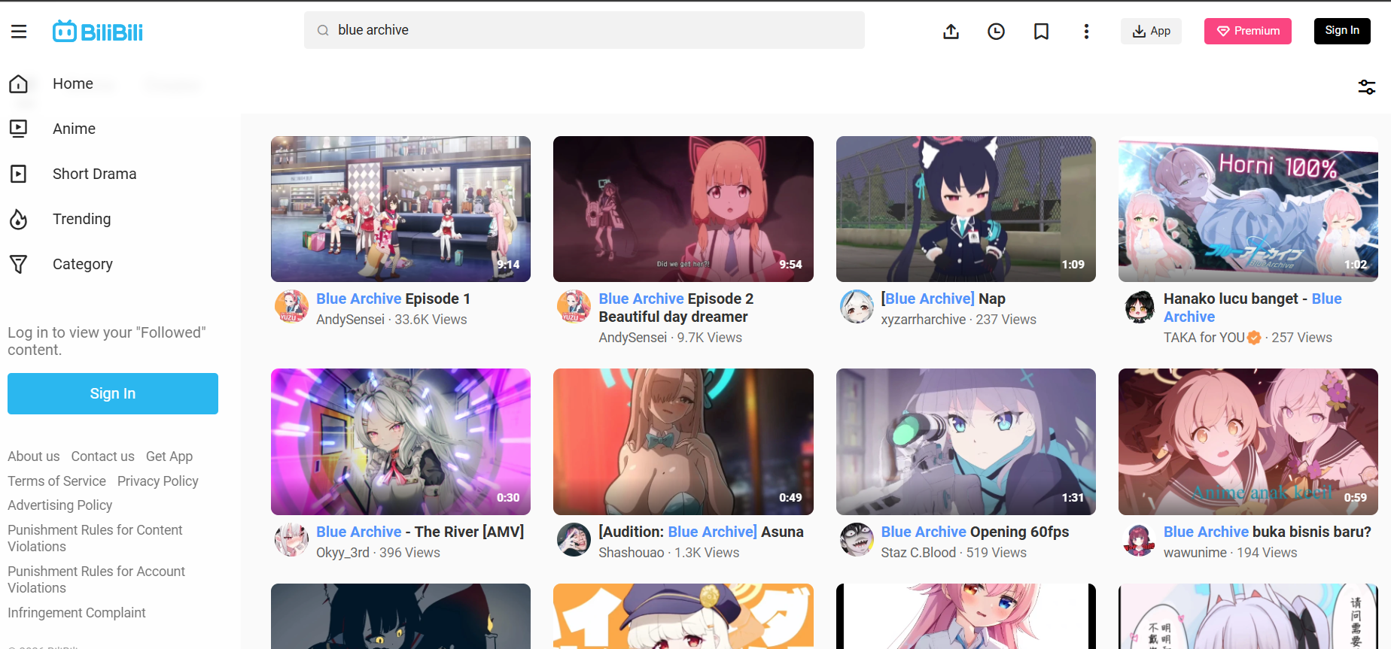Play the [Blue Archive] Nap thumbnail
1391x649 pixels.
966,209
